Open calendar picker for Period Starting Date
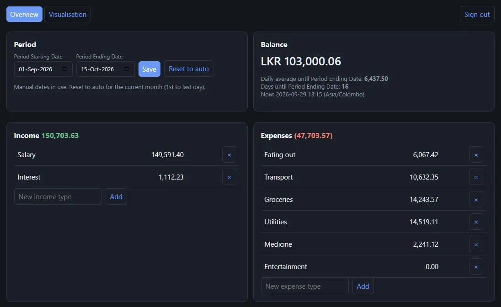501x307 pixels. pos(64,69)
